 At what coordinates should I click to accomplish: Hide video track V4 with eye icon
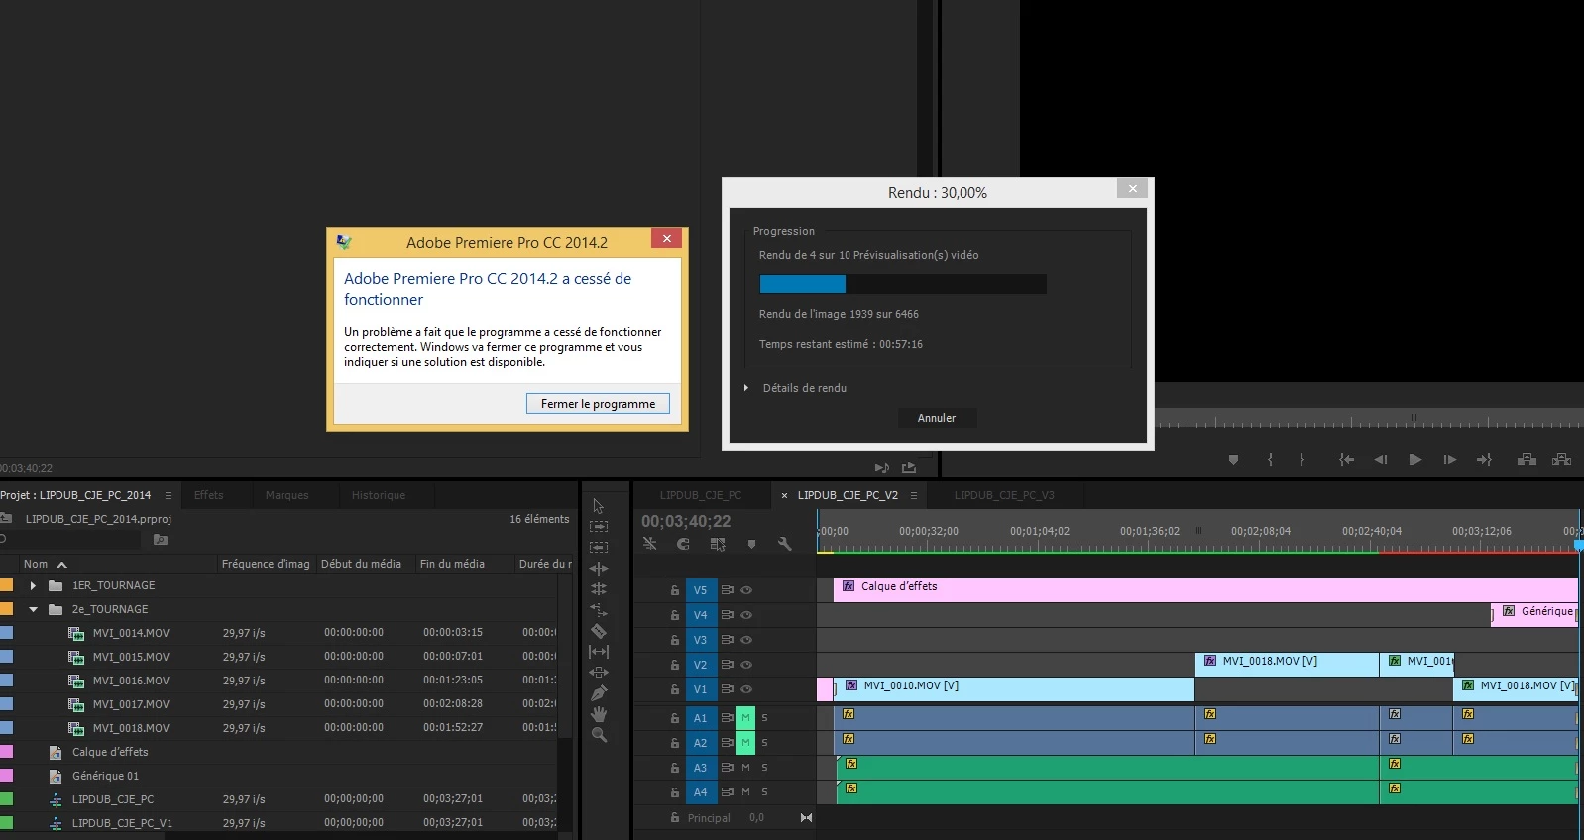point(746,615)
